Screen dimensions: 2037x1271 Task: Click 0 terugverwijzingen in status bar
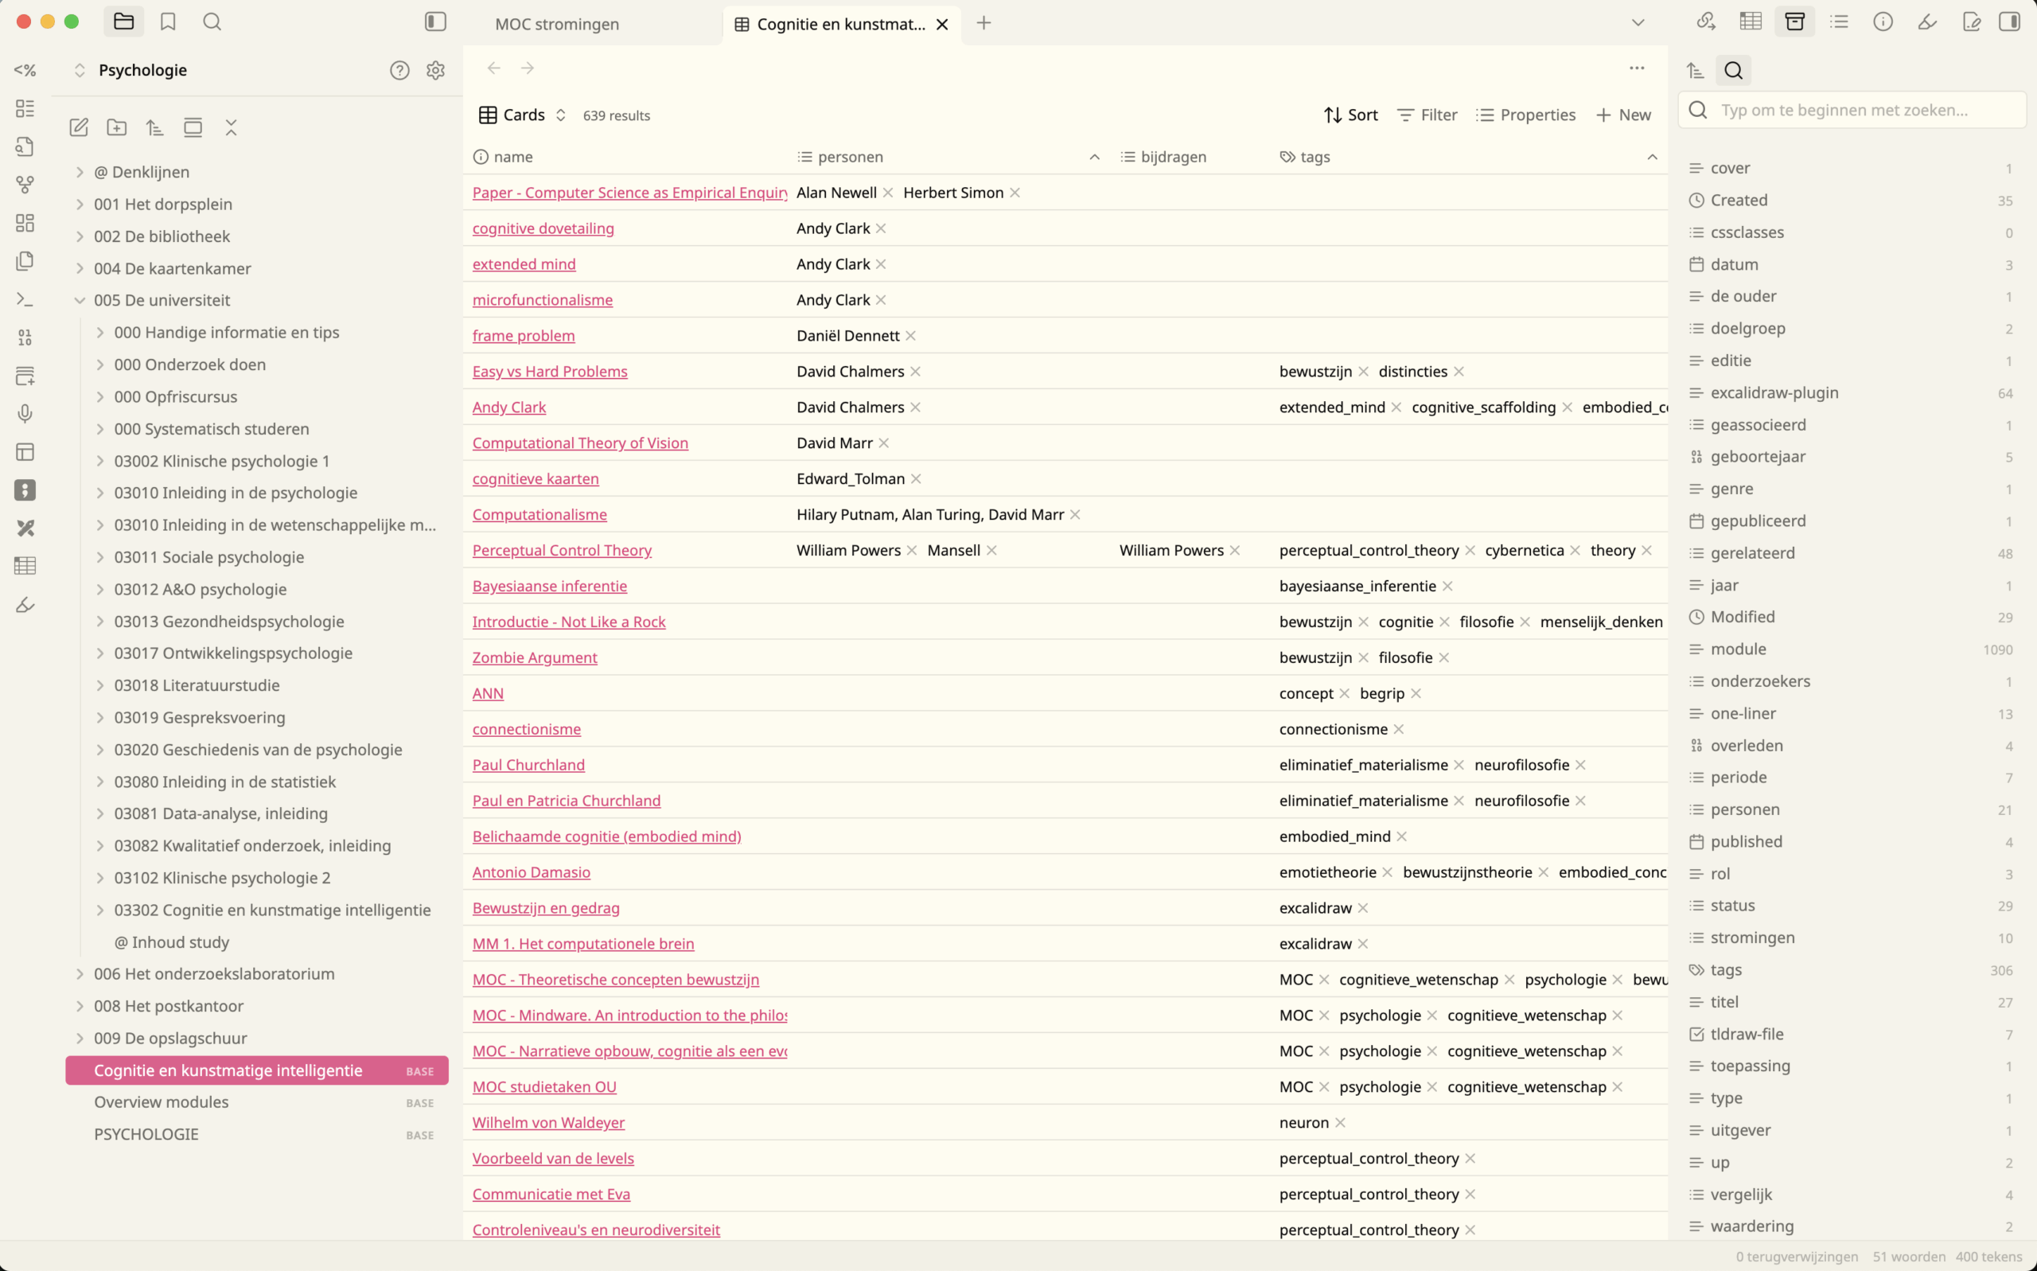[1797, 1257]
